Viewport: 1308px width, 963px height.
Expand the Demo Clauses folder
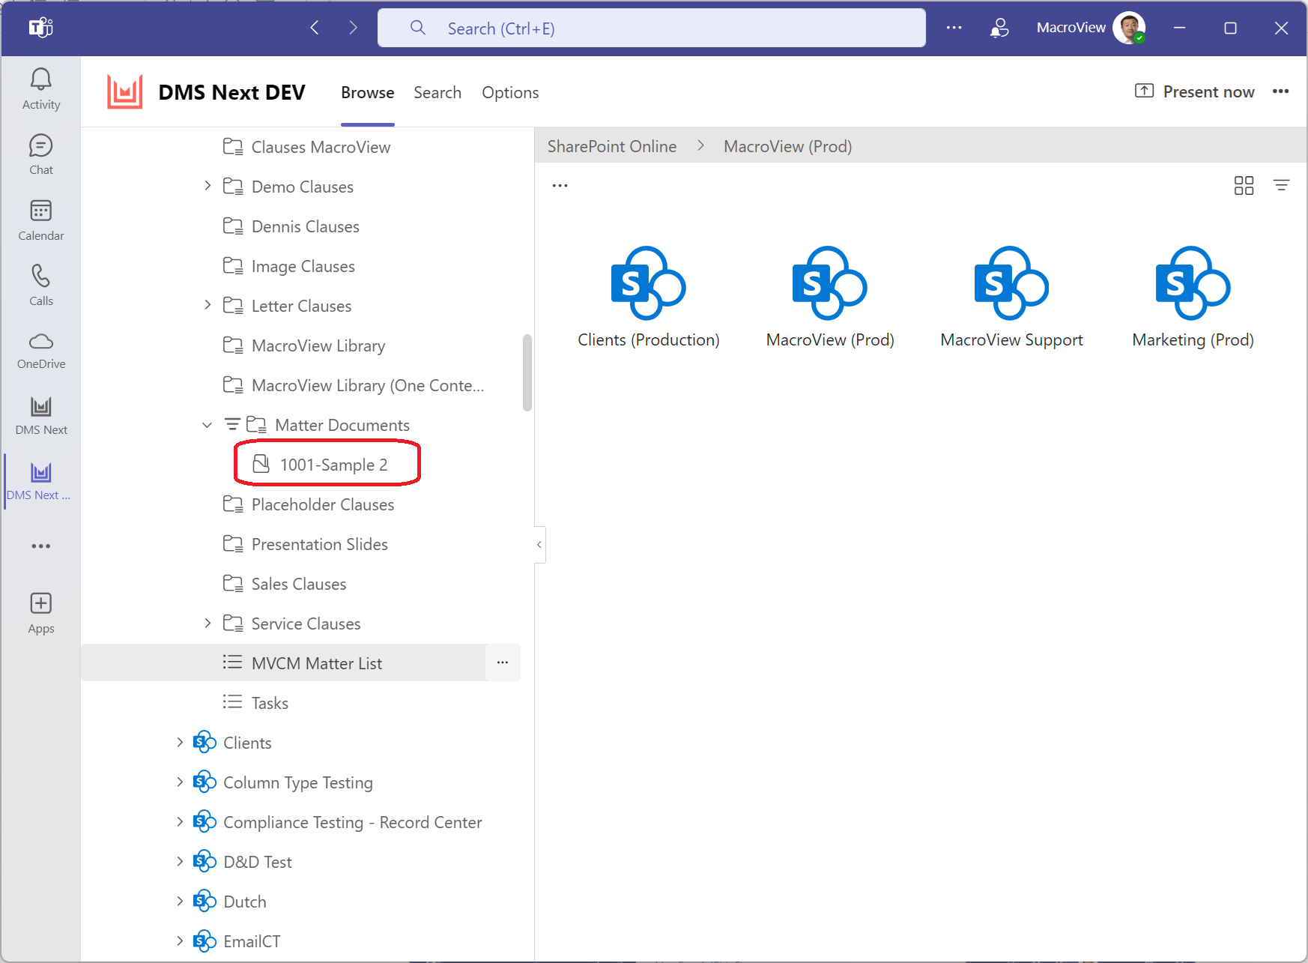tap(208, 186)
